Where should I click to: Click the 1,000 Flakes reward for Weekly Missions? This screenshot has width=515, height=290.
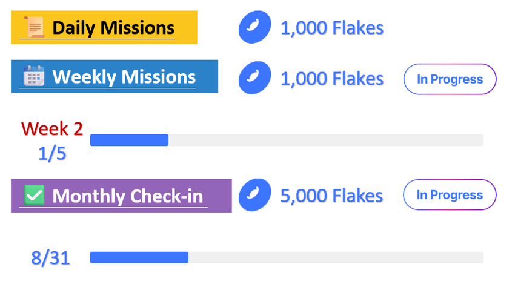coord(331,79)
